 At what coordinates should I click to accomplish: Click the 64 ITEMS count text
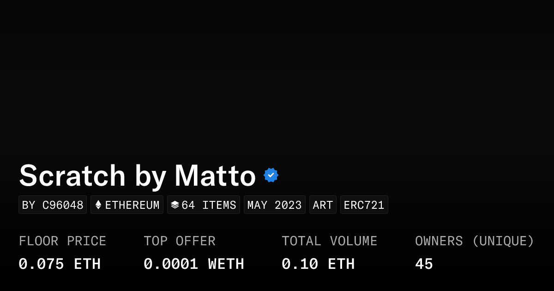click(x=209, y=205)
